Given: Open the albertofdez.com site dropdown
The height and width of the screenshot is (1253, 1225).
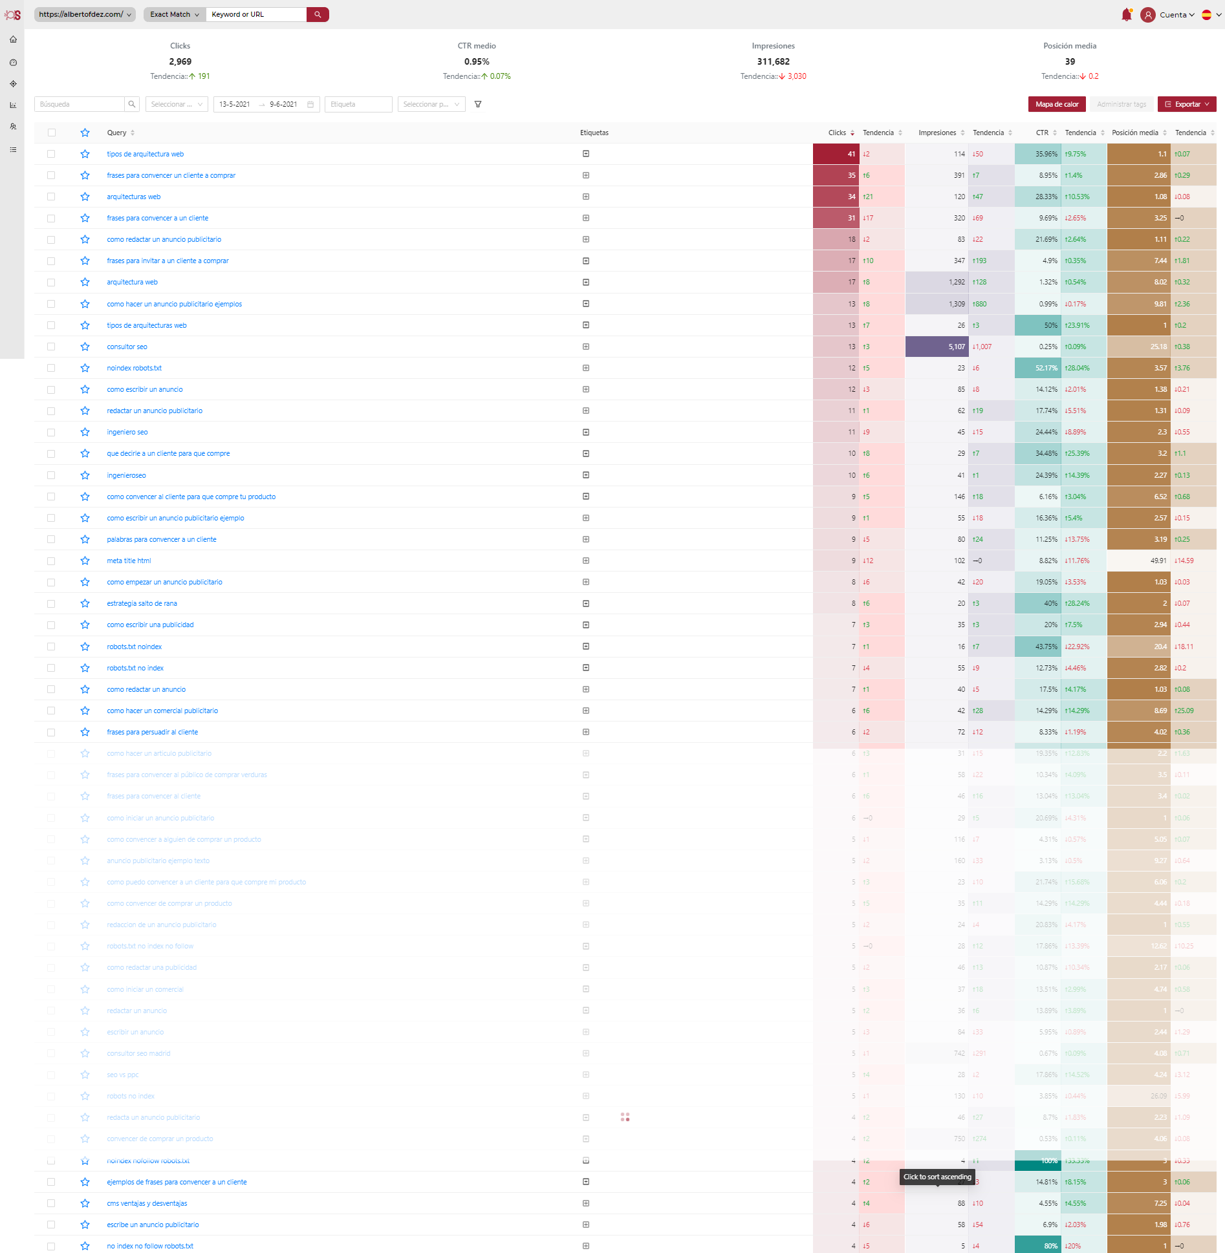Looking at the screenshot, I should [x=85, y=14].
